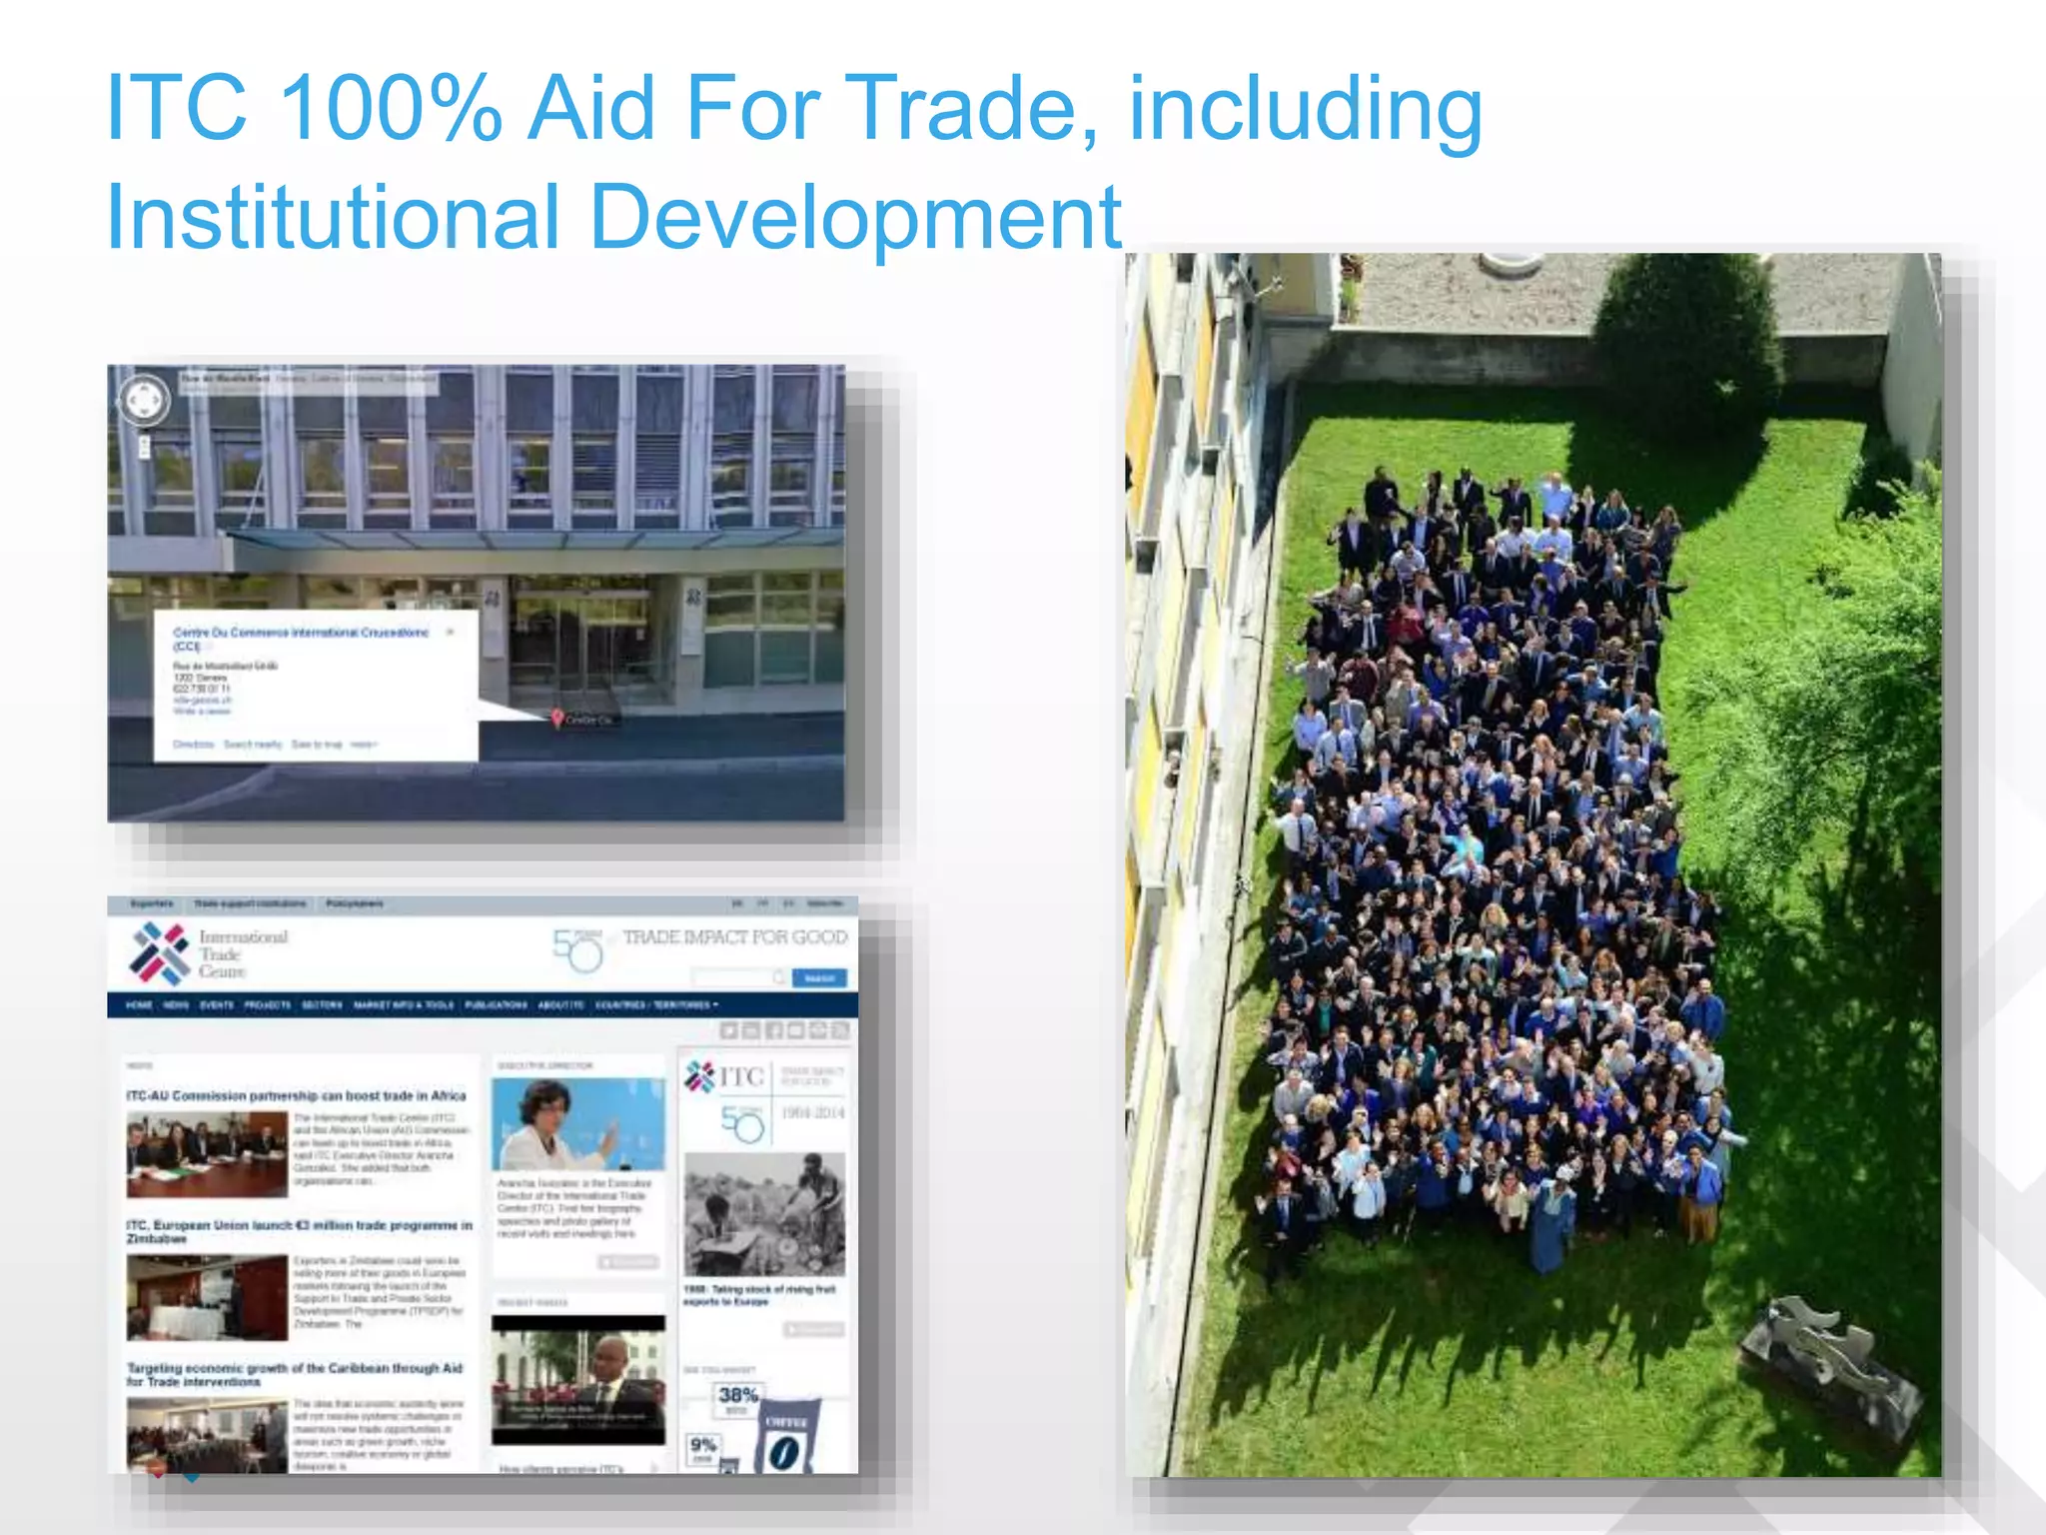This screenshot has width=2046, height=1535.
Task: Click the last social media icon in row
Action: click(840, 1030)
